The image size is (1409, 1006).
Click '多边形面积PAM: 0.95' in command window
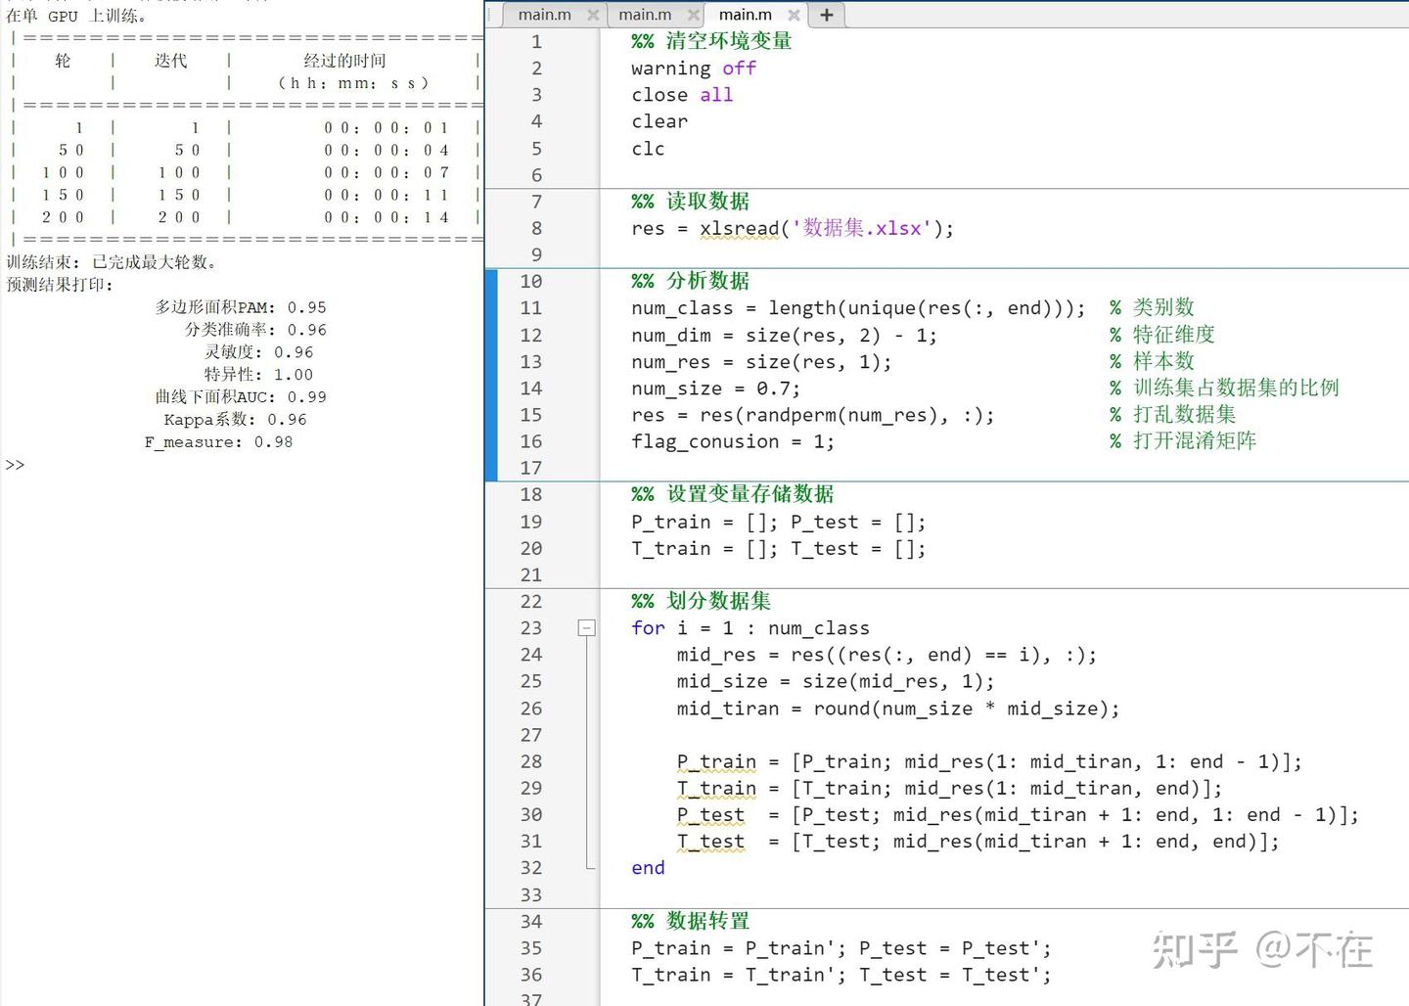[x=241, y=307]
